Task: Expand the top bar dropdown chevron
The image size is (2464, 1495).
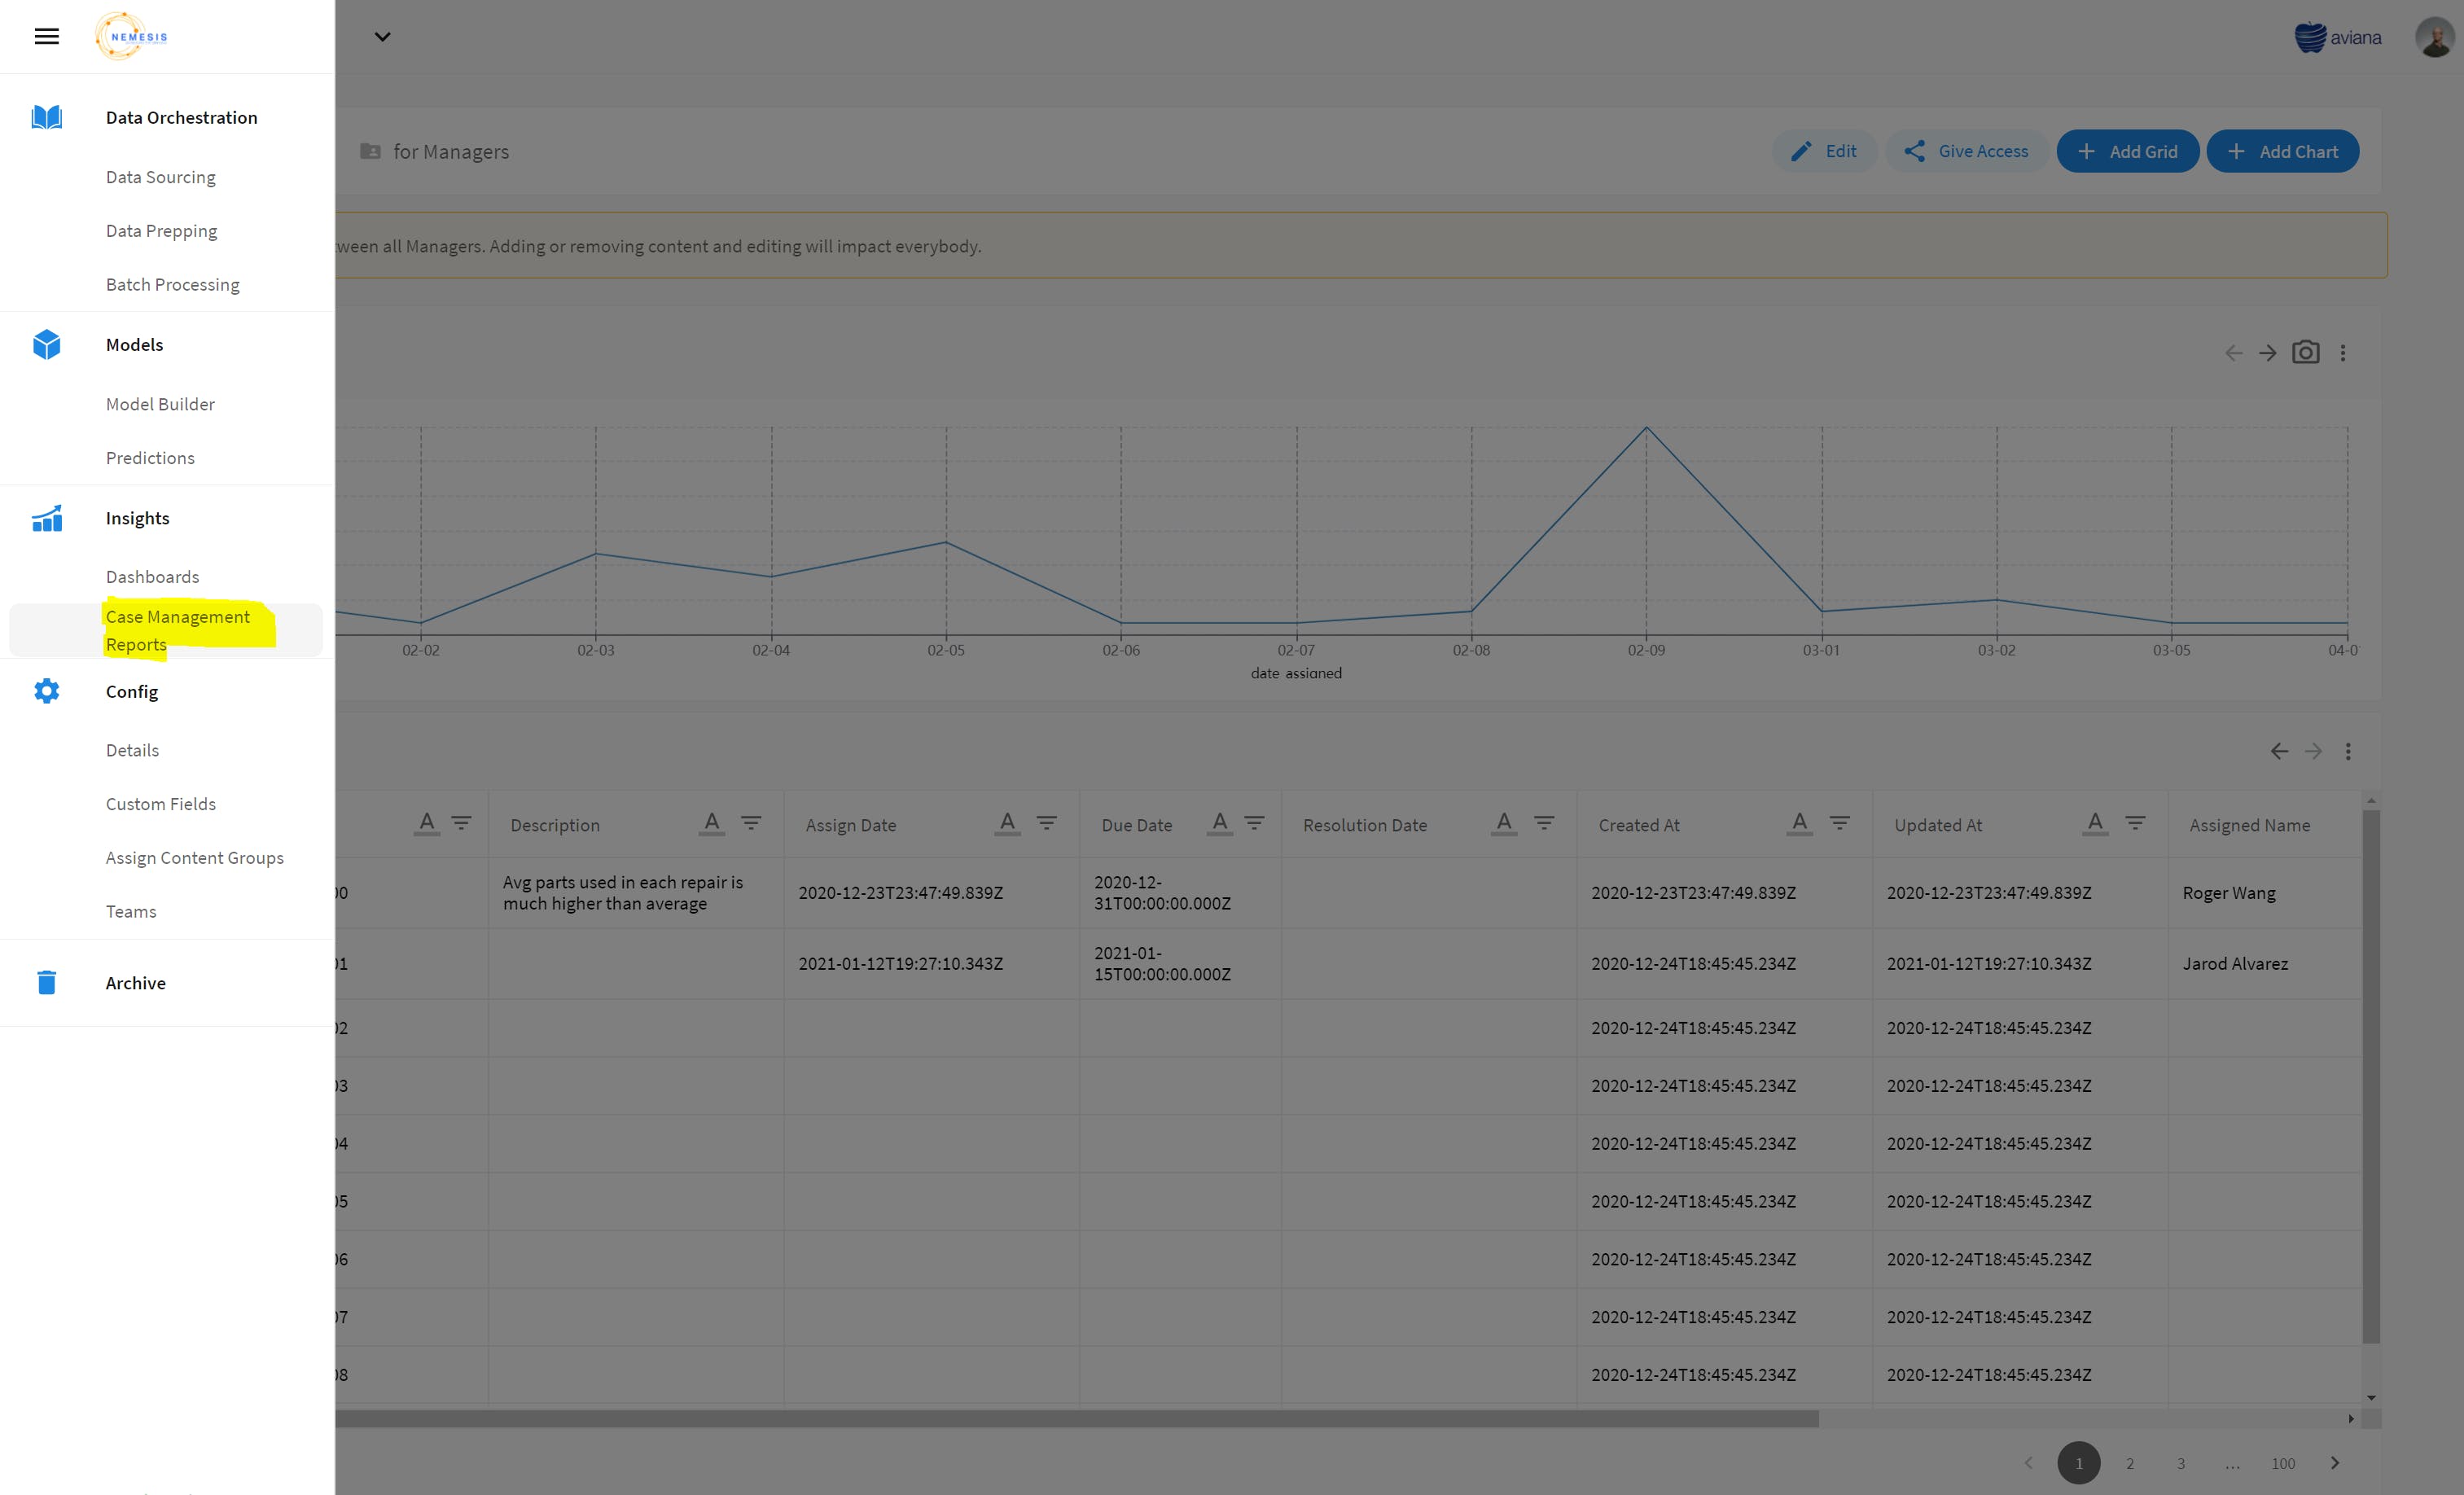Action: (x=382, y=37)
